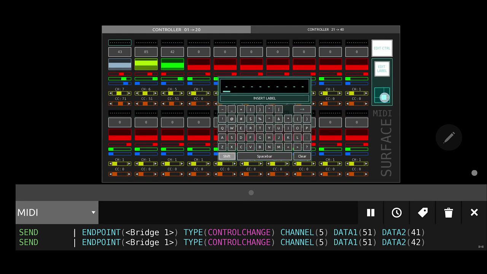Click the INSERT LABEL button
Viewport: 487px width, 274px height.
tap(264, 98)
